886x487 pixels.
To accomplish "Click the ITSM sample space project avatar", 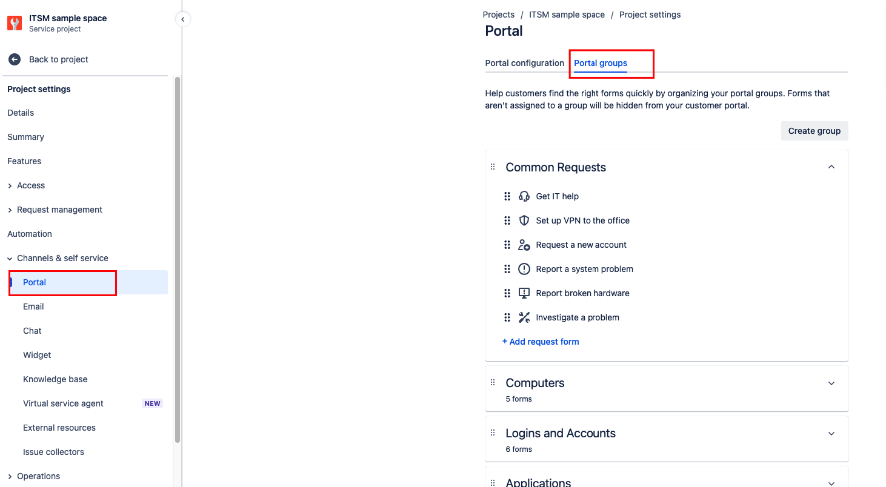I will (x=14, y=22).
